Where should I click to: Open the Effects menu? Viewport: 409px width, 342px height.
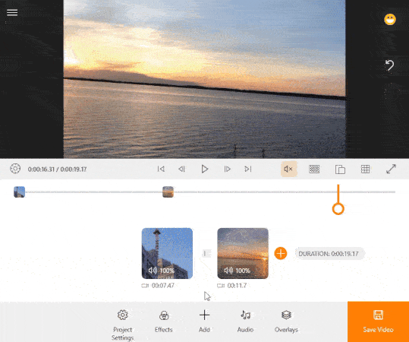tap(164, 321)
